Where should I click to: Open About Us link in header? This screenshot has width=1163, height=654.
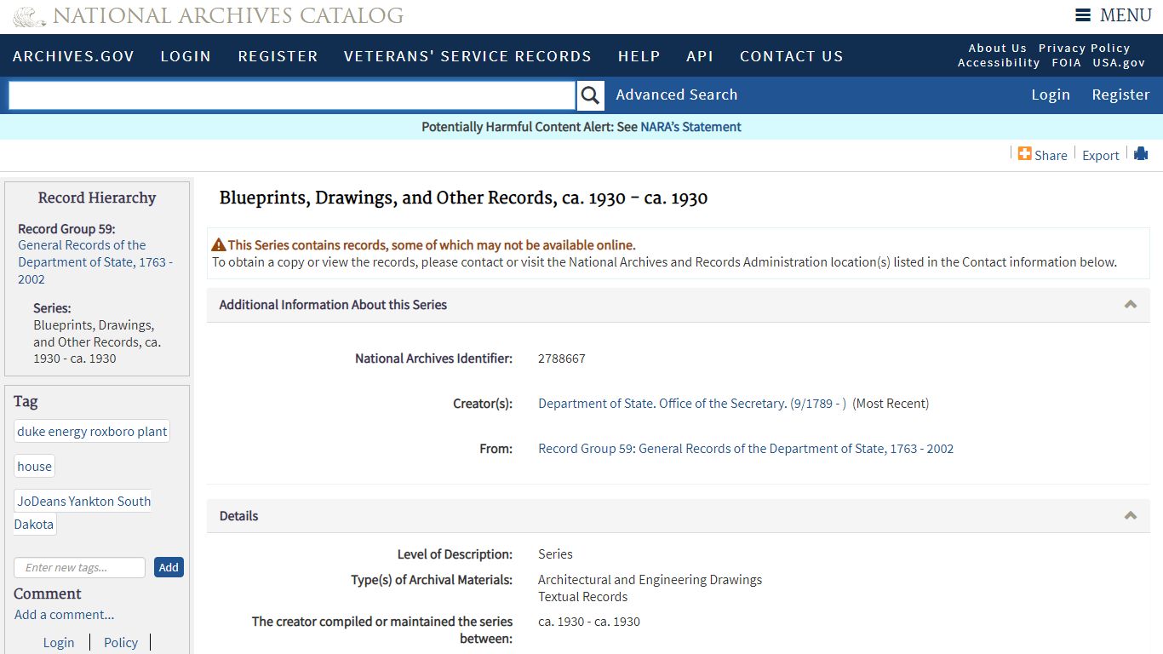(998, 49)
